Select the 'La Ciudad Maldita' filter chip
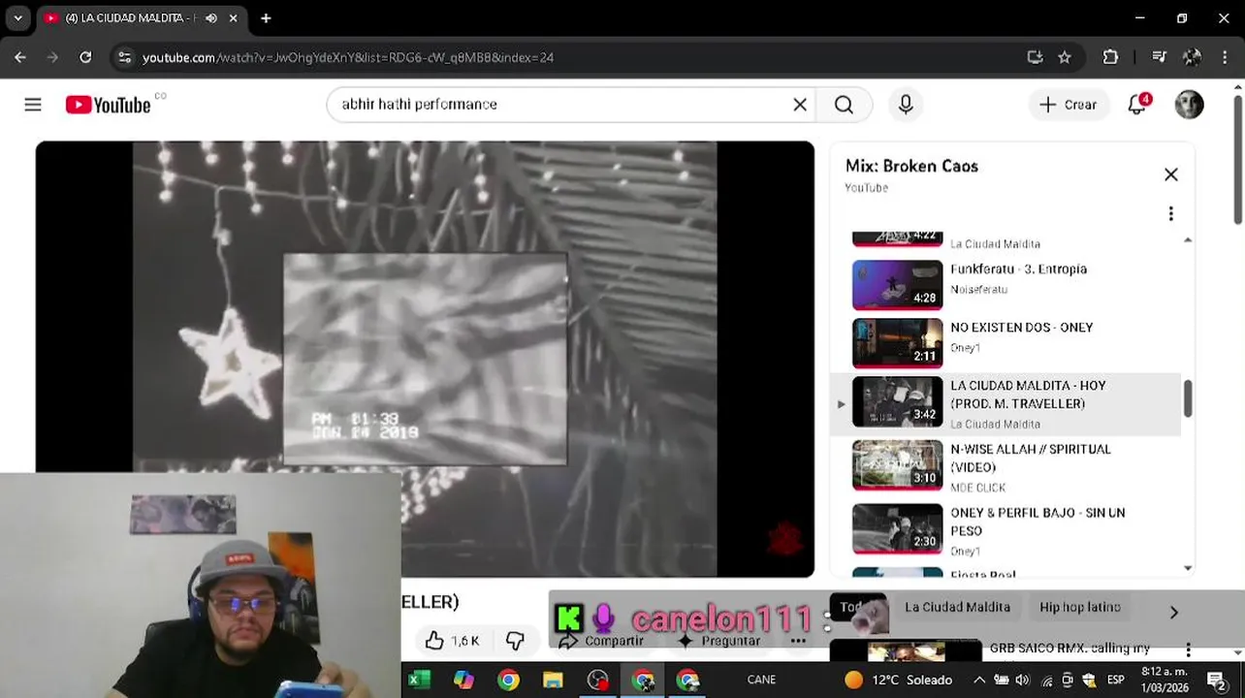 pyautogui.click(x=957, y=607)
